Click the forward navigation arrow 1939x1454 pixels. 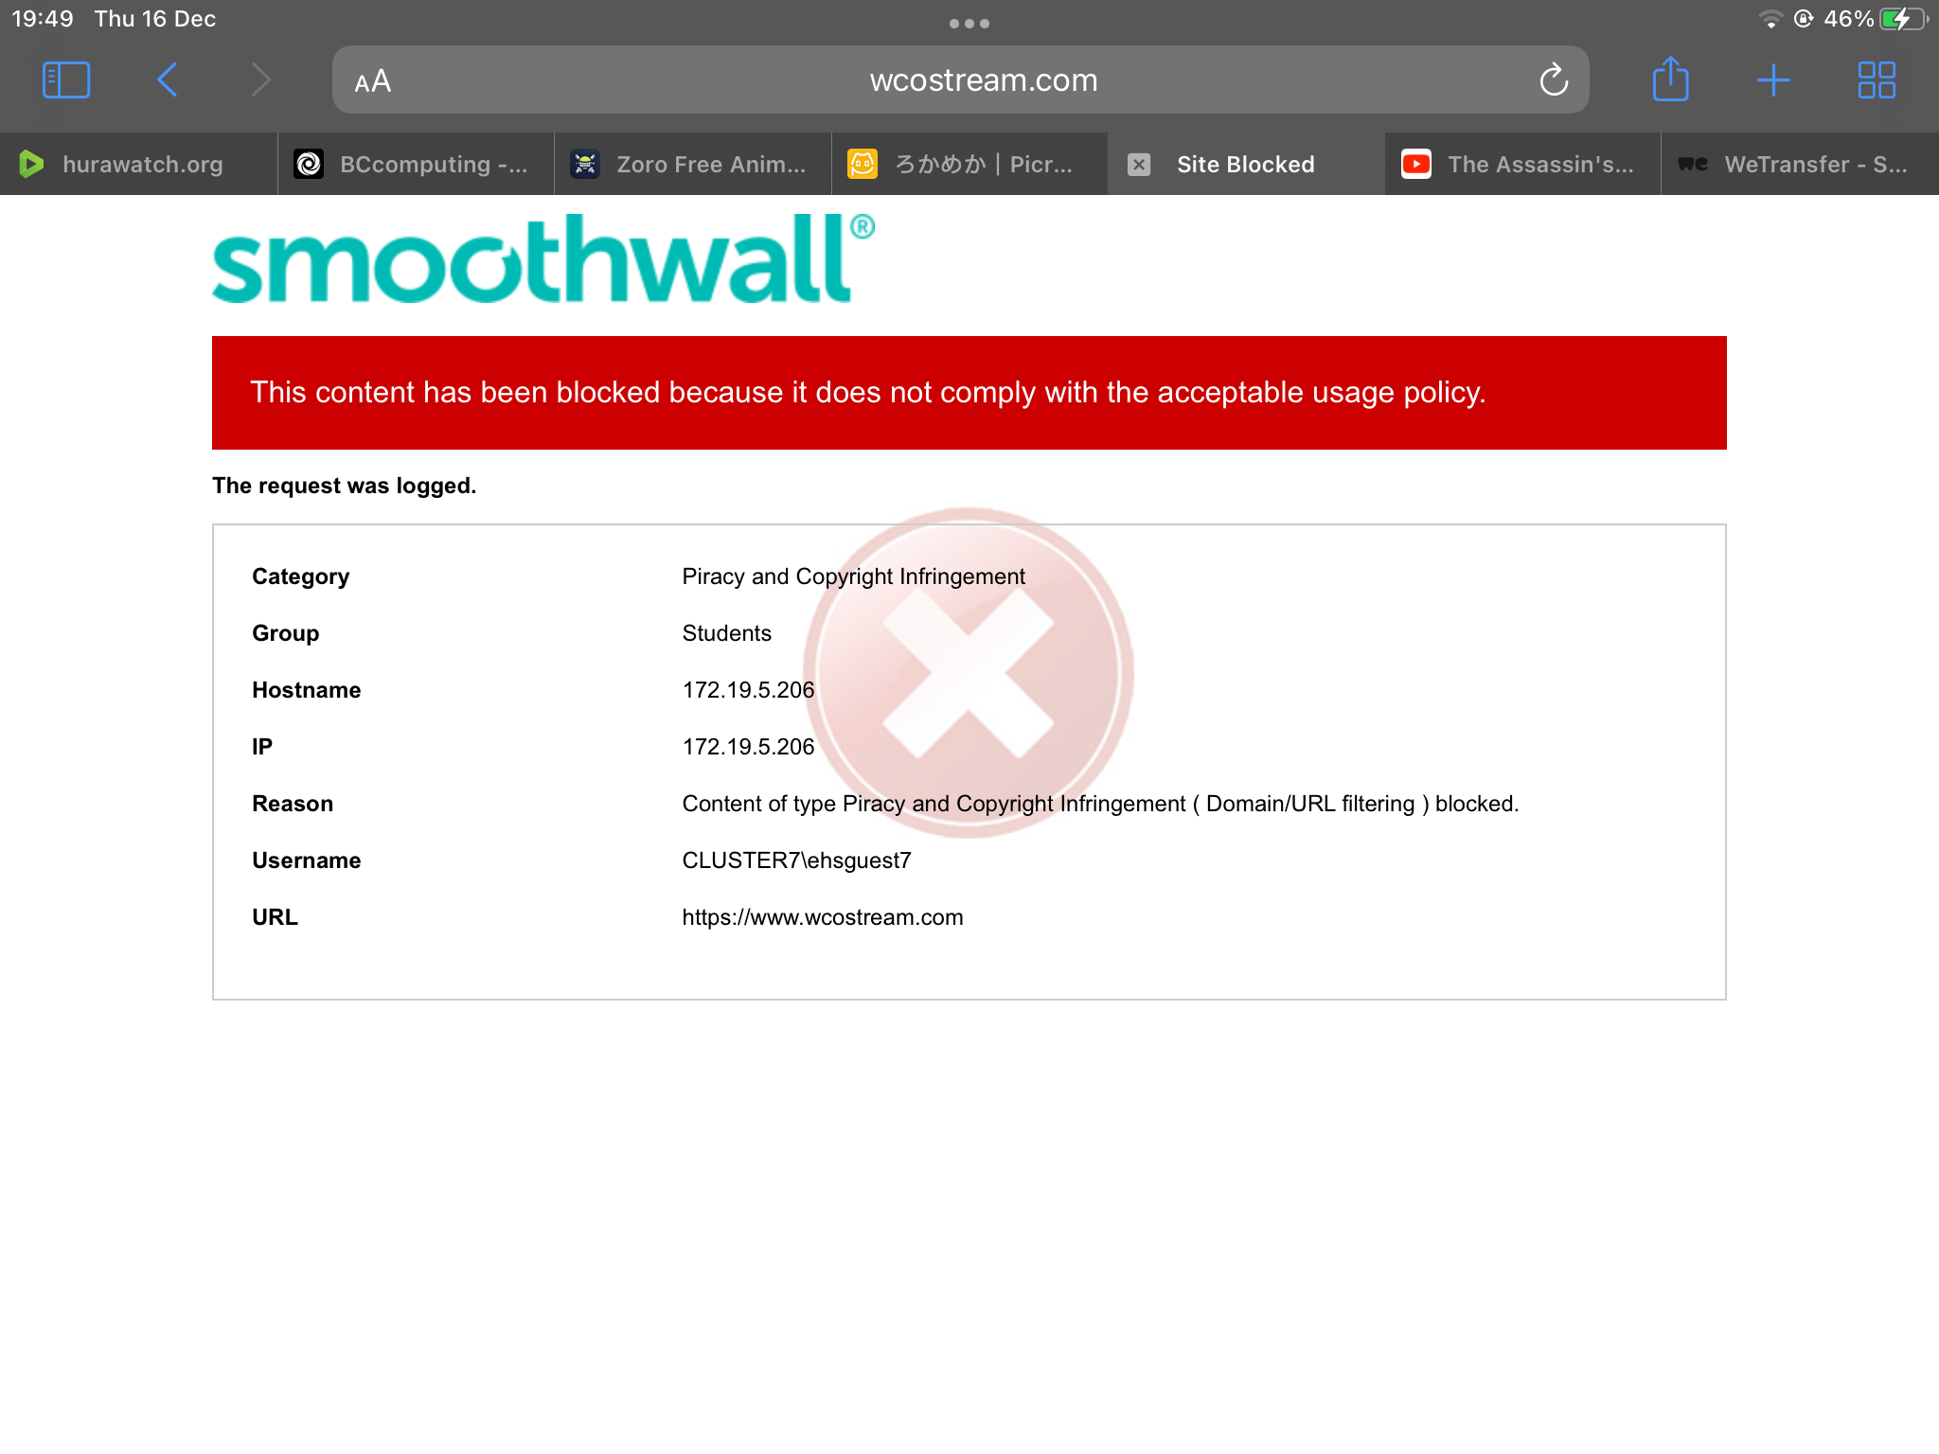pyautogui.click(x=261, y=80)
